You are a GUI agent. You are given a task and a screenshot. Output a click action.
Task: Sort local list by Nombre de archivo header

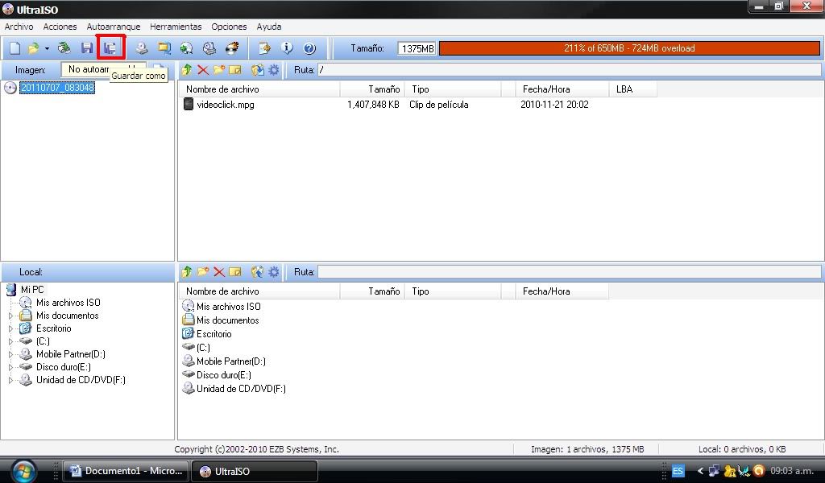(259, 291)
